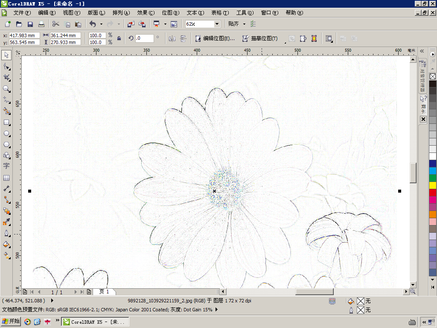Collapse the docker panel chevrons
Image resolution: width=437 pixels, height=328 pixels.
coord(422,51)
